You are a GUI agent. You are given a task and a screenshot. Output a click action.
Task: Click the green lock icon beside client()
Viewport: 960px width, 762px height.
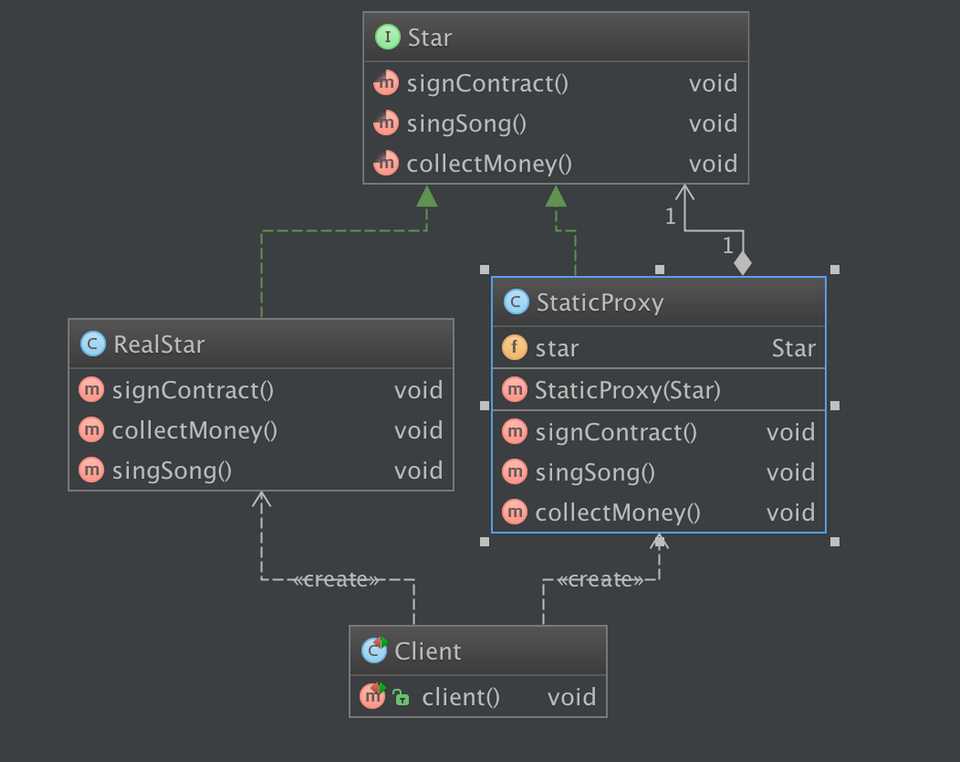[x=401, y=697]
